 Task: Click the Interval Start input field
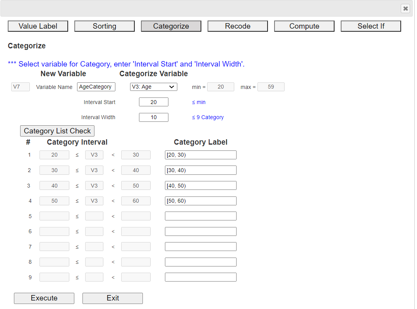tap(154, 102)
